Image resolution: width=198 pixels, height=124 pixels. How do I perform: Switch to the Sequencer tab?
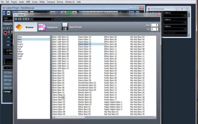48,27
